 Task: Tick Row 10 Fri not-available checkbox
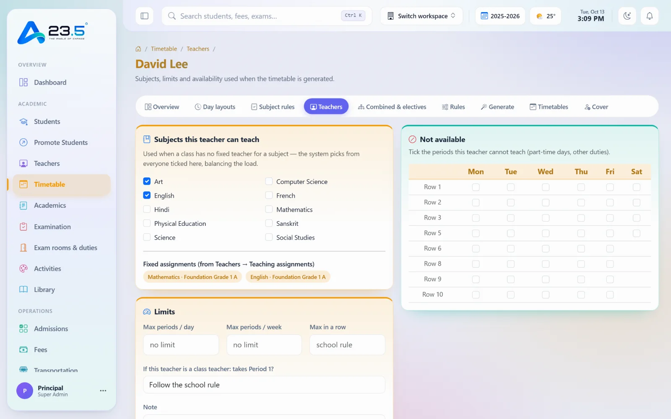pyautogui.click(x=610, y=295)
